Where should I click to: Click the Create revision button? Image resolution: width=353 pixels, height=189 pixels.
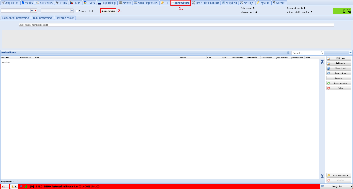(x=108, y=11)
